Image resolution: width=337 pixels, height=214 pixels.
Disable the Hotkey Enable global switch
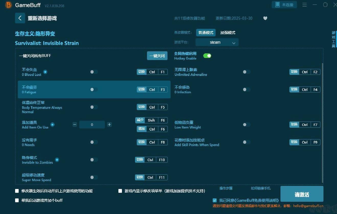coord(207,56)
